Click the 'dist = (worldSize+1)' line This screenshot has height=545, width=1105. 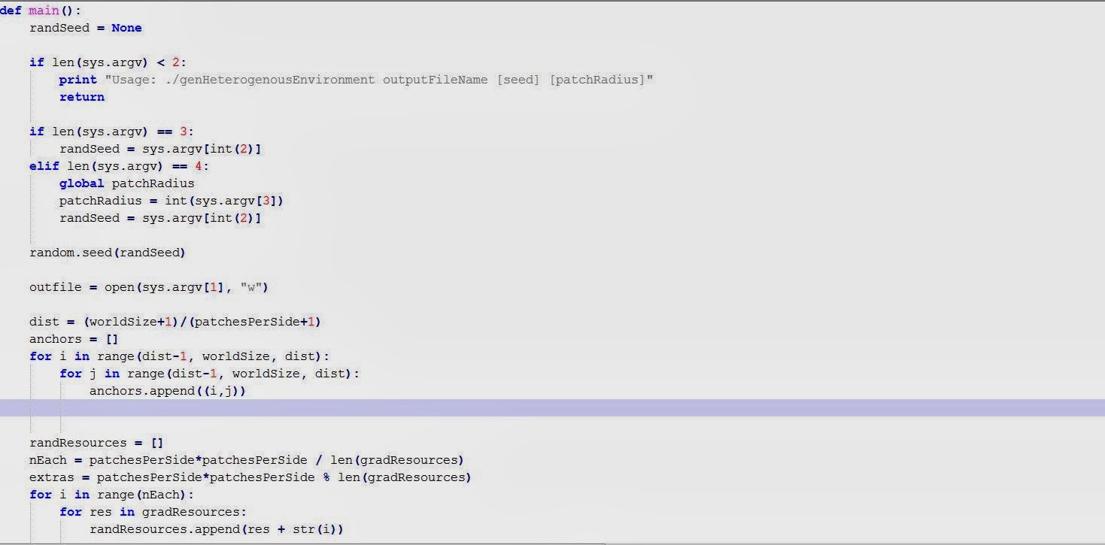(175, 322)
